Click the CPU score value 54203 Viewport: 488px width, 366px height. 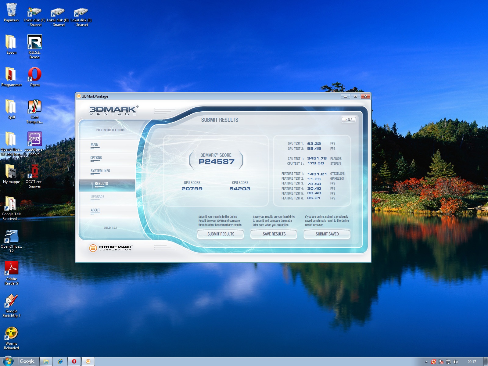pos(240,189)
